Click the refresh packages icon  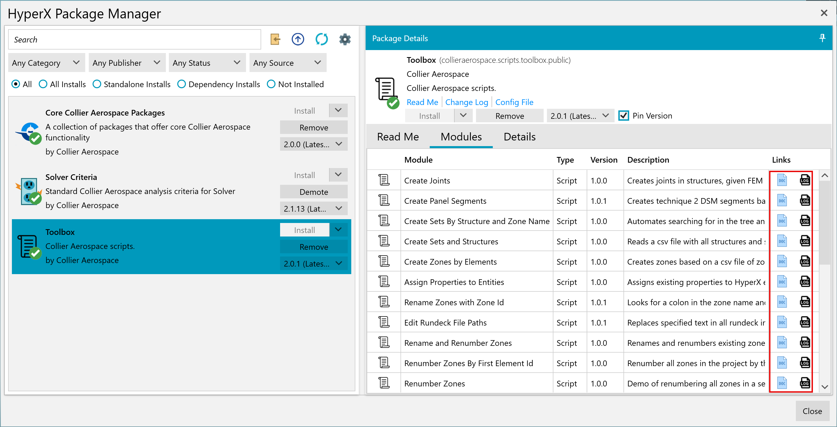(321, 39)
